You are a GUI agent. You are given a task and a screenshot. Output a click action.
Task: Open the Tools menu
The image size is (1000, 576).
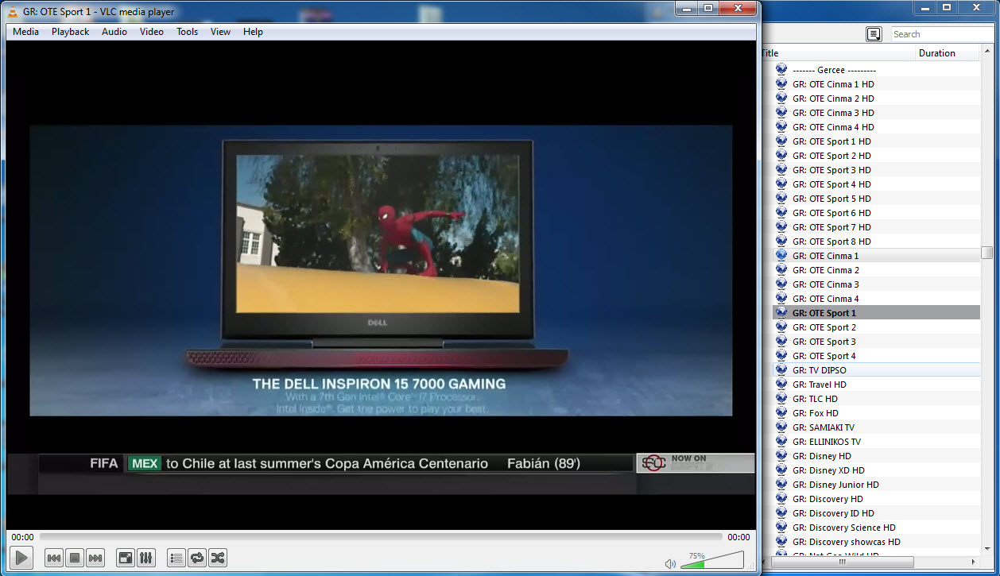coord(188,32)
